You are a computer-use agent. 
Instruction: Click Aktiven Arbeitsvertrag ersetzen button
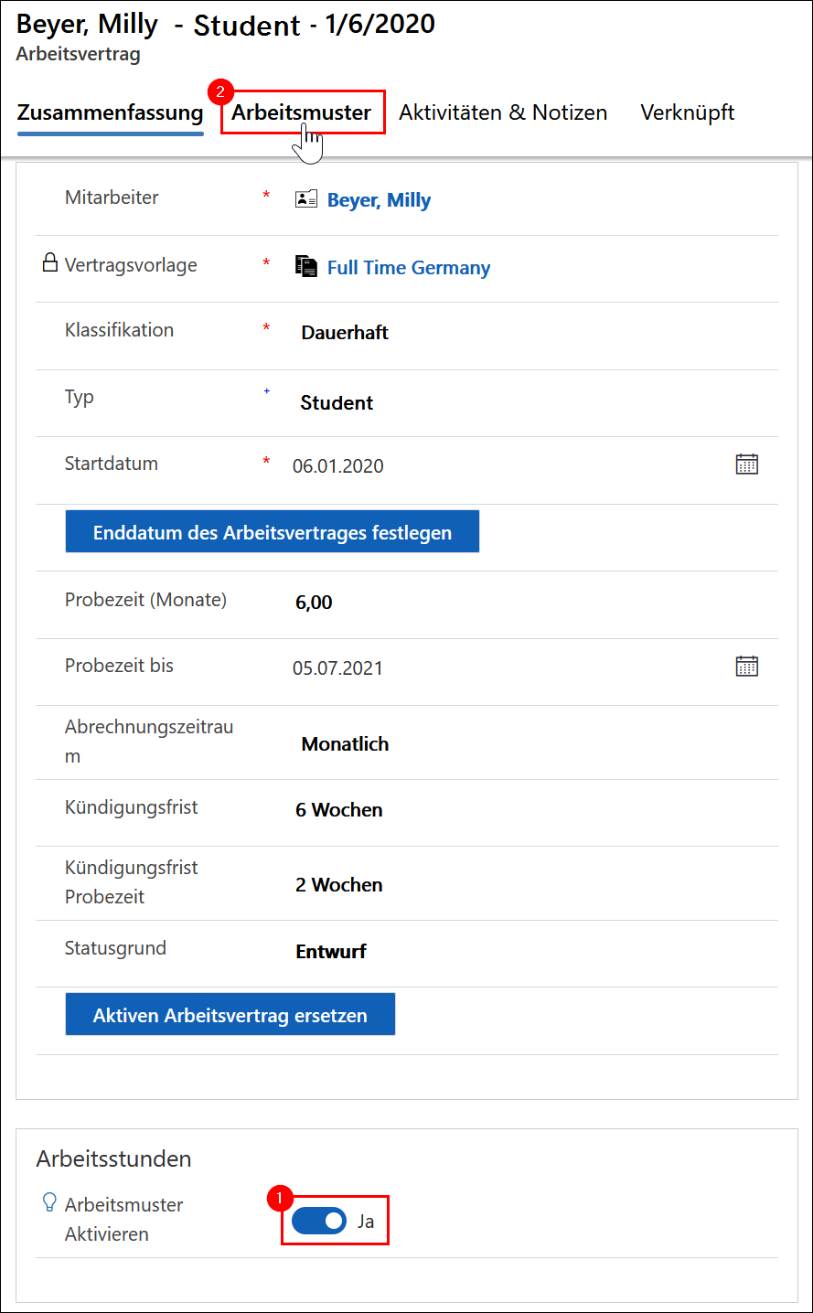click(x=230, y=1015)
